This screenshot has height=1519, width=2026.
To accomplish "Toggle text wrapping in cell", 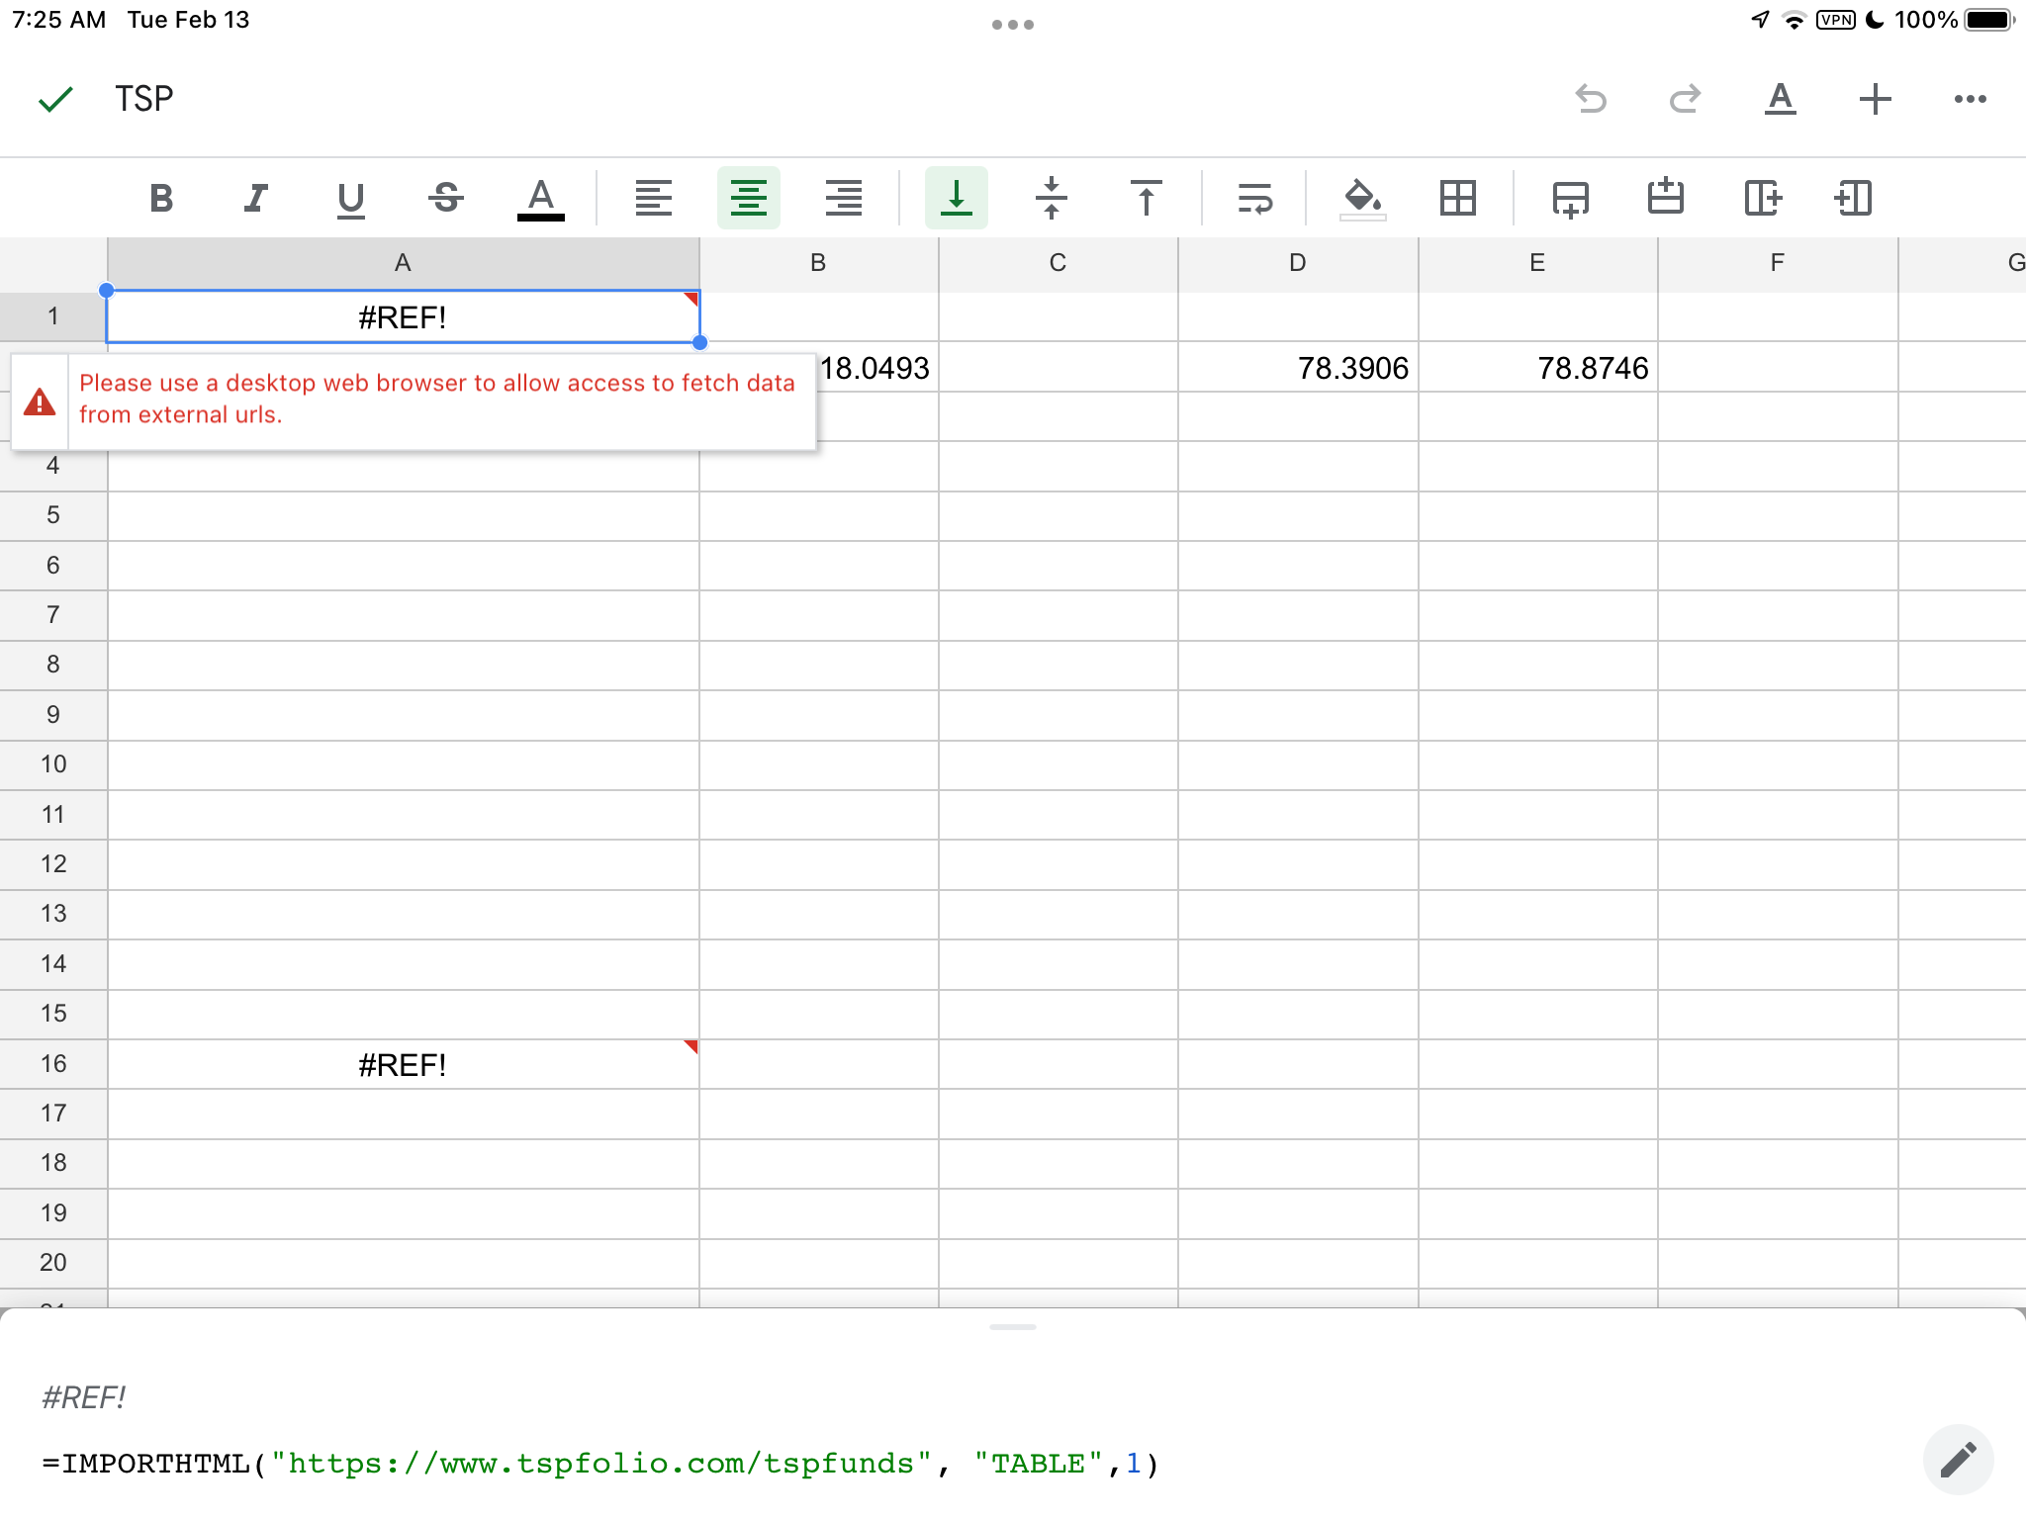I will coord(1254,199).
